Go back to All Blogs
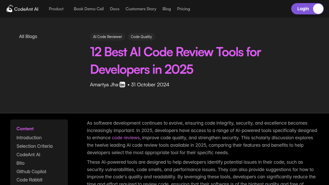The width and height of the screenshot is (329, 185). 28,36
